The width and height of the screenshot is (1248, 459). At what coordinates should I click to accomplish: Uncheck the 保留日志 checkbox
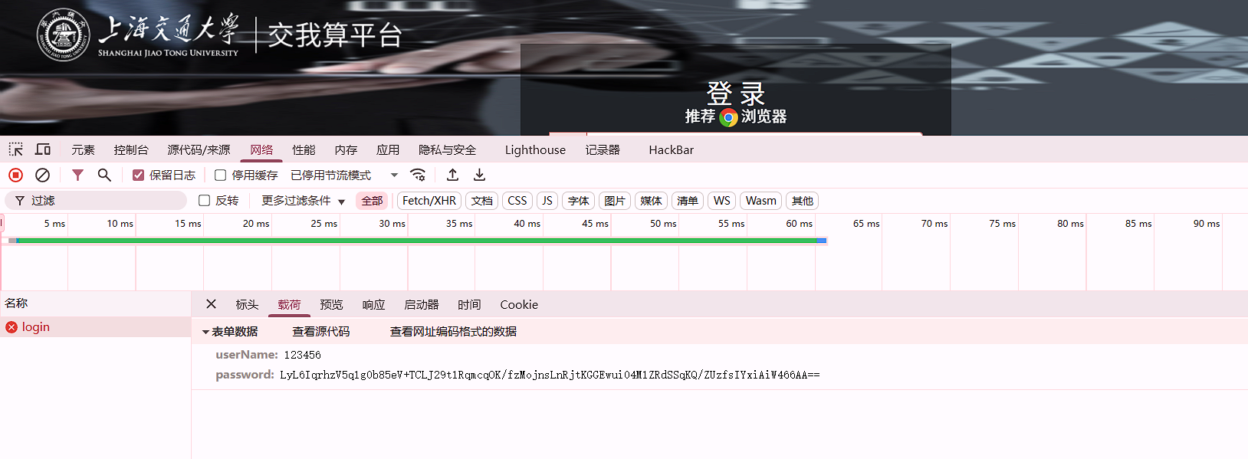(x=139, y=175)
